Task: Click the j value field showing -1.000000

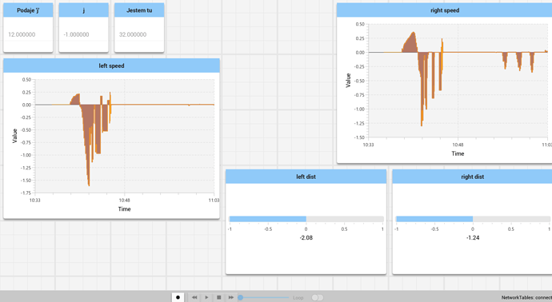Action: point(83,34)
